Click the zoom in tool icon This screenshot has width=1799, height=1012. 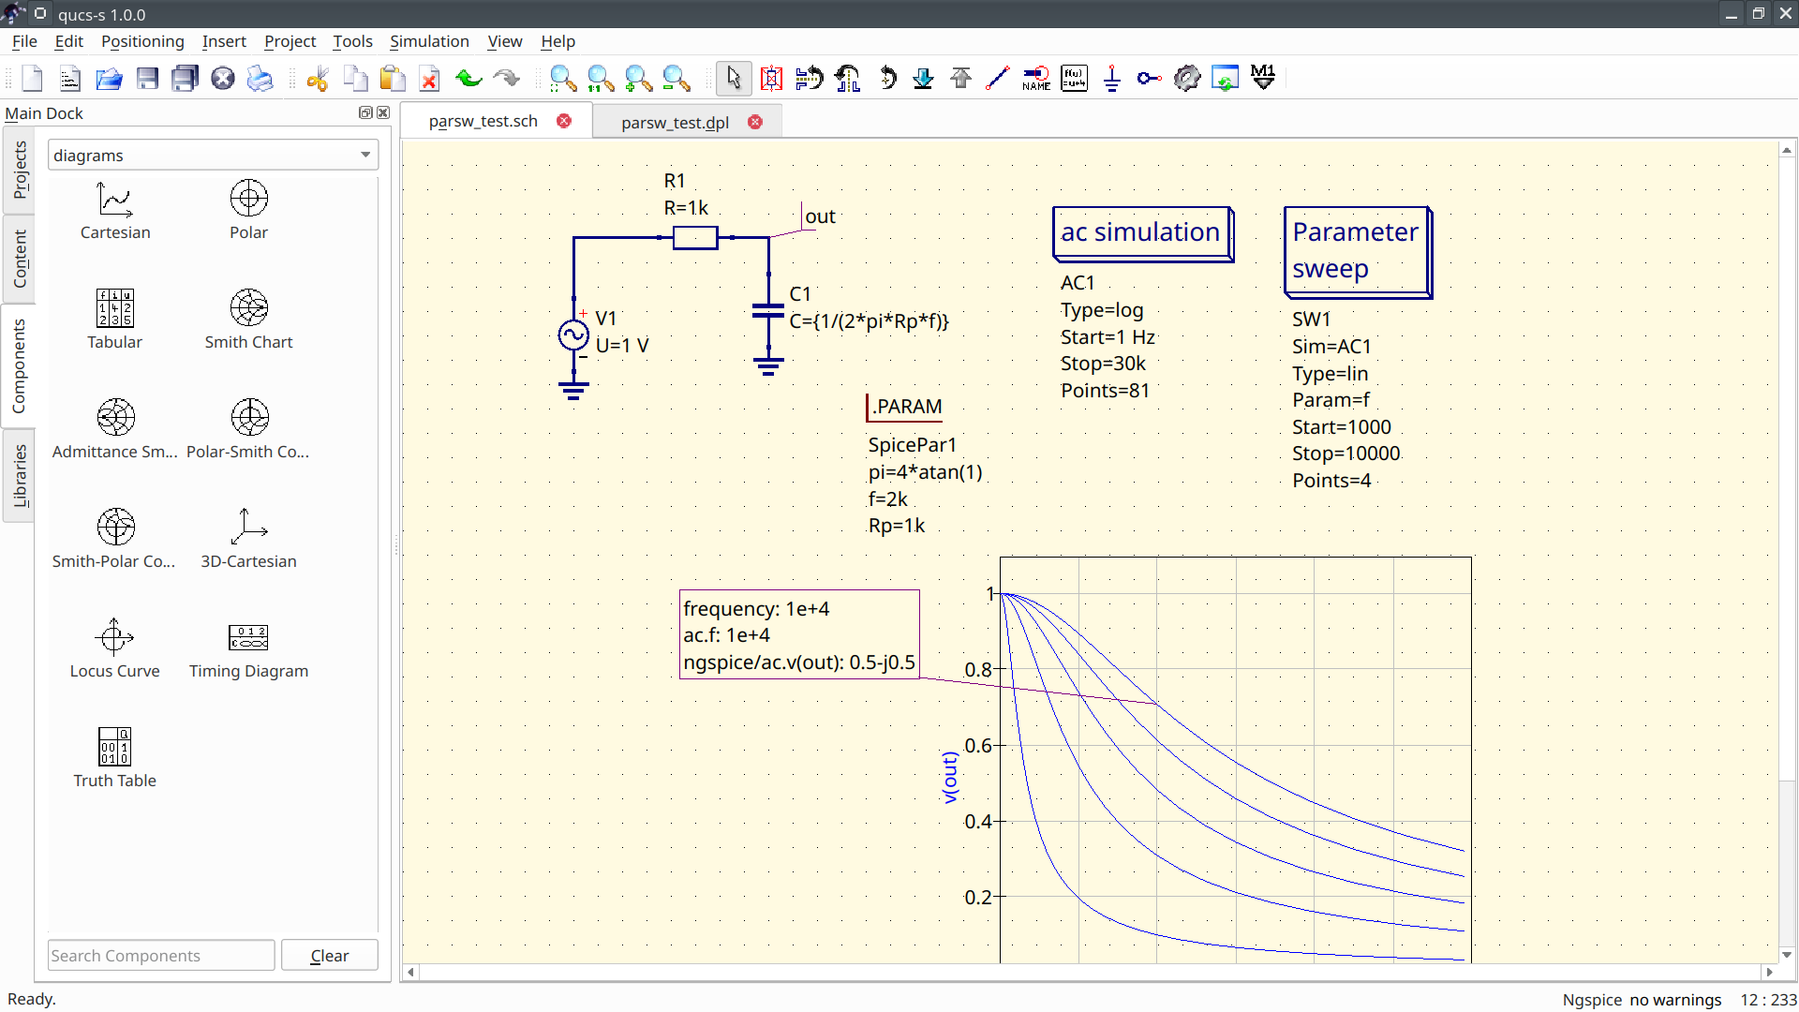tap(637, 78)
